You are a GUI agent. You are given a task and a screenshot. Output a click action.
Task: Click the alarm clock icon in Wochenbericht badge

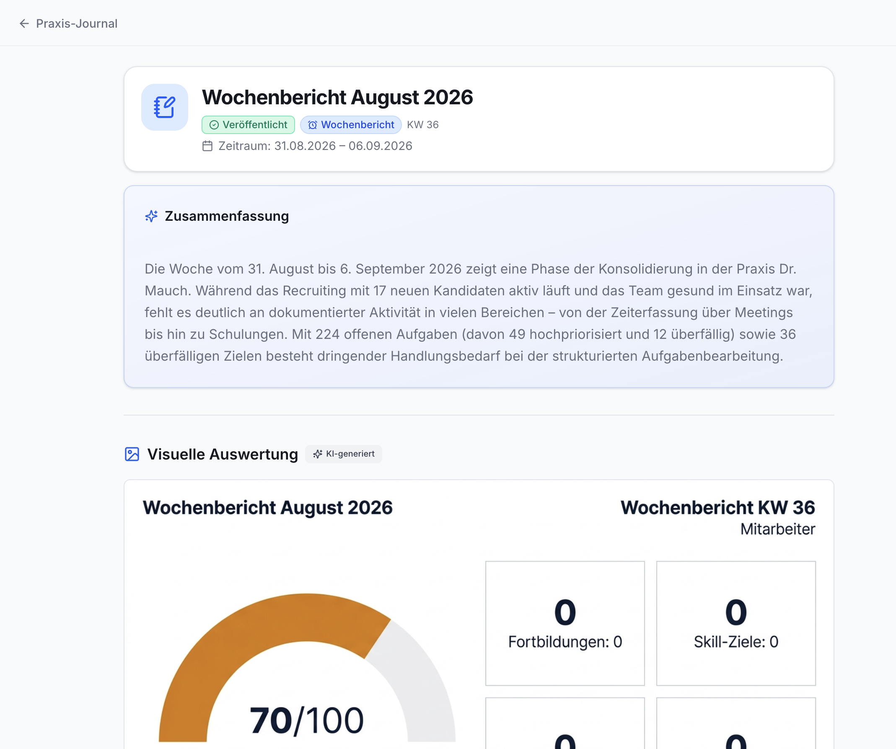[x=313, y=125]
